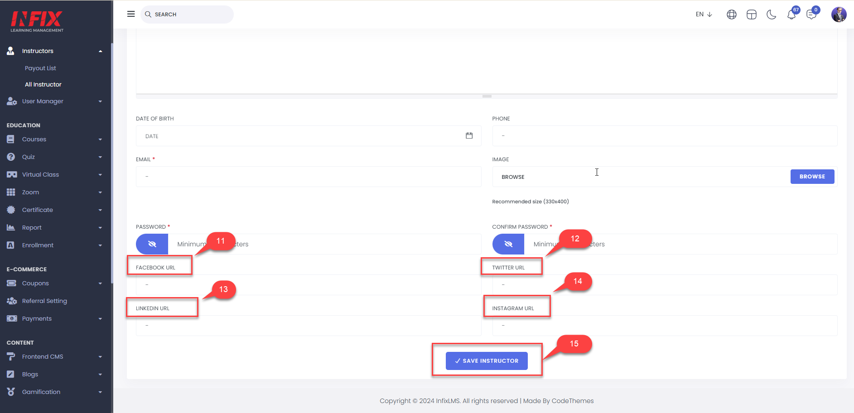The width and height of the screenshot is (854, 413).
Task: Click the text editor resize handle
Action: (x=487, y=96)
